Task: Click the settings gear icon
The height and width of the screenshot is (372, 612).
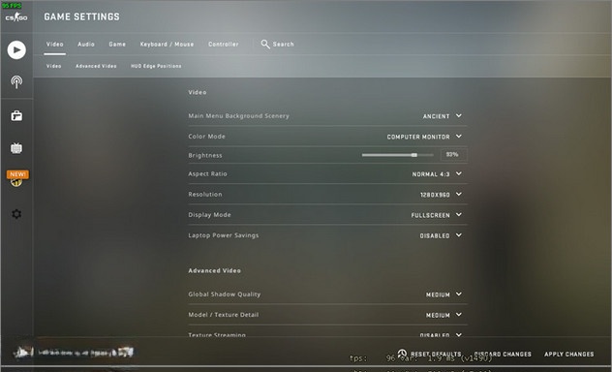Action: pyautogui.click(x=16, y=214)
